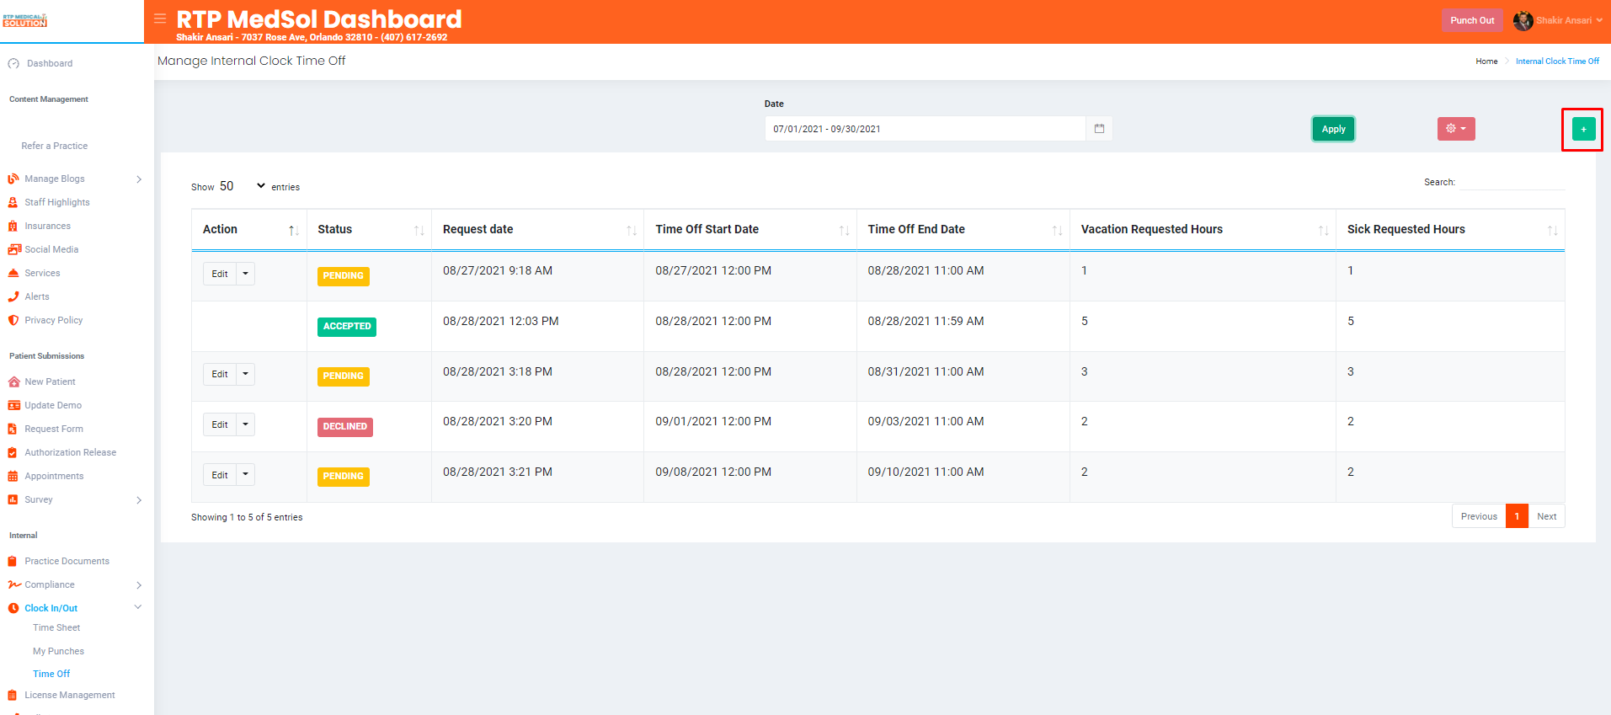The height and width of the screenshot is (715, 1611).
Task: Sort by Request date column
Action: 537,229
